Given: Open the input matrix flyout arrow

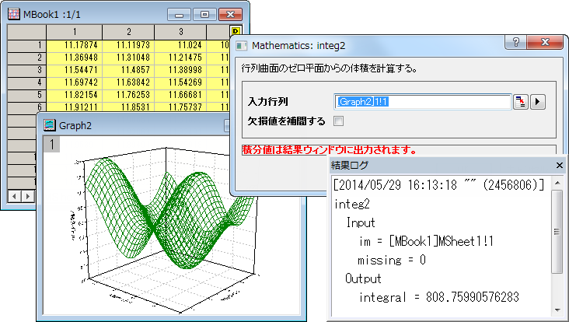Looking at the screenshot, I should [x=537, y=101].
